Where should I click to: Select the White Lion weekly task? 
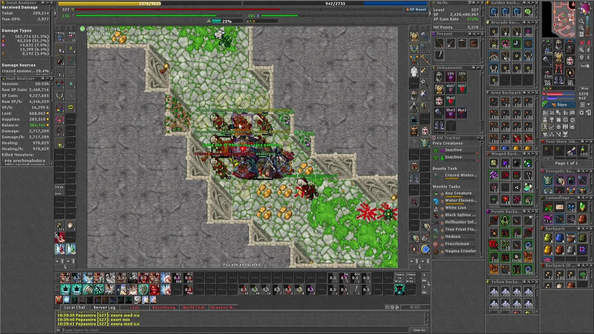(x=455, y=207)
